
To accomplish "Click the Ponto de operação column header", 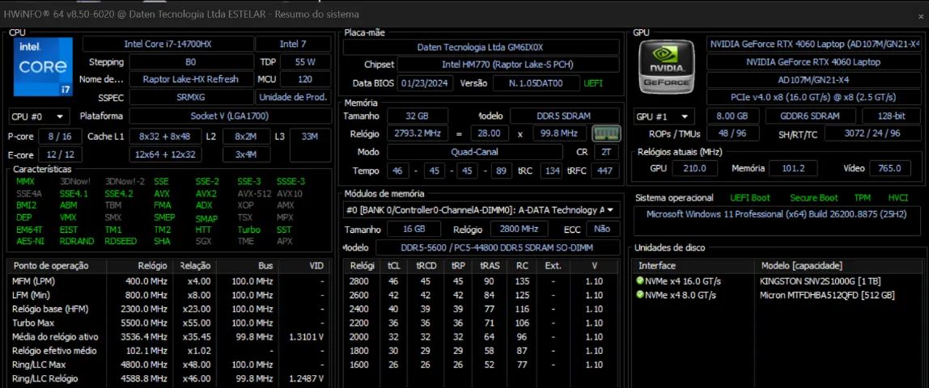I will (x=57, y=266).
